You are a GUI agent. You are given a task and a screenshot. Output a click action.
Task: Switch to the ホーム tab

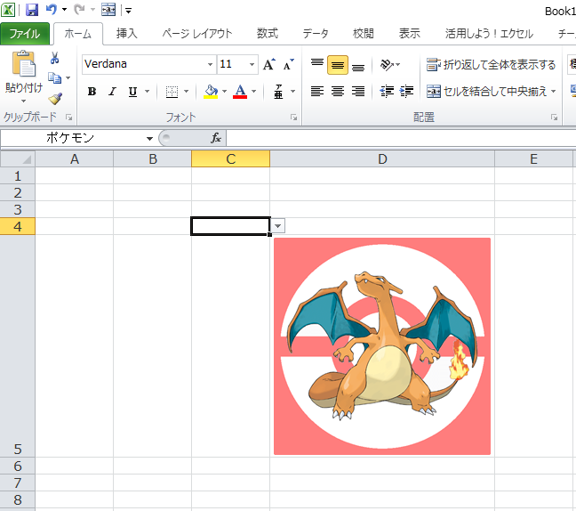(x=78, y=34)
